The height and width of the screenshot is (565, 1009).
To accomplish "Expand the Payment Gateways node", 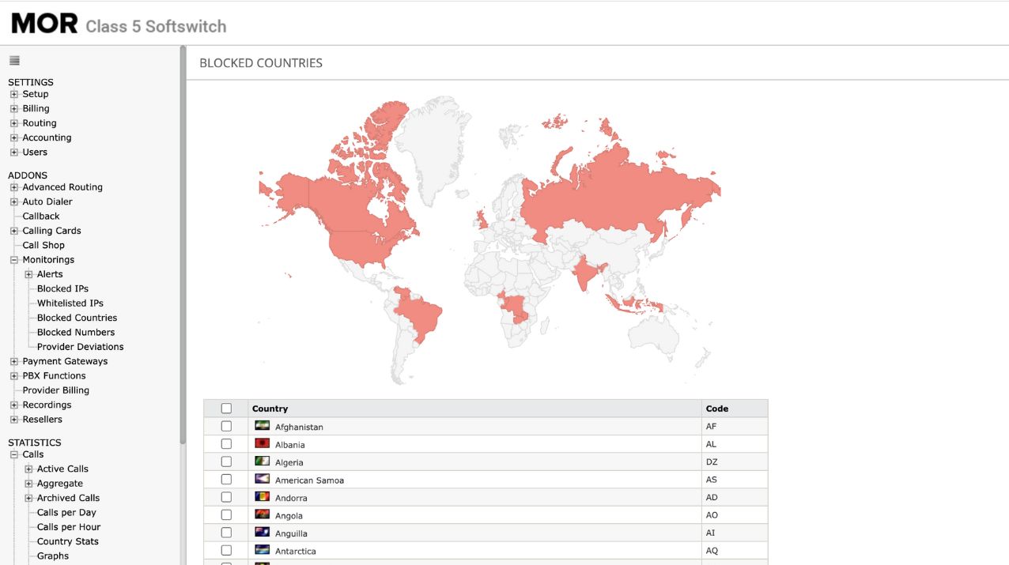I will pos(14,362).
